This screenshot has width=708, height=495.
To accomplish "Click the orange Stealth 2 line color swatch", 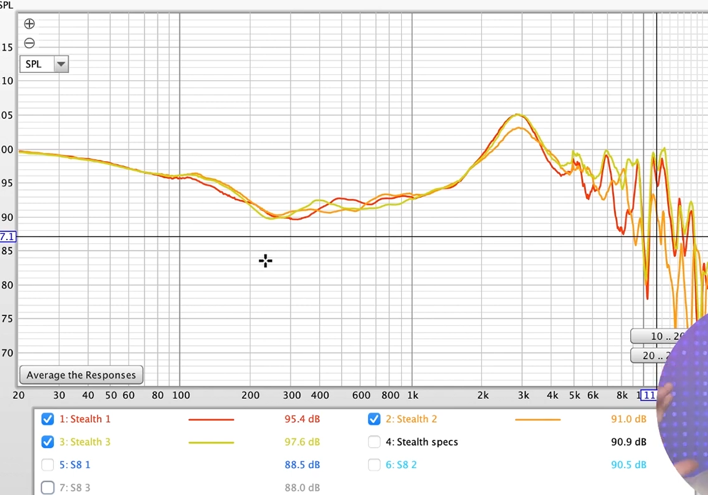I will [x=538, y=420].
